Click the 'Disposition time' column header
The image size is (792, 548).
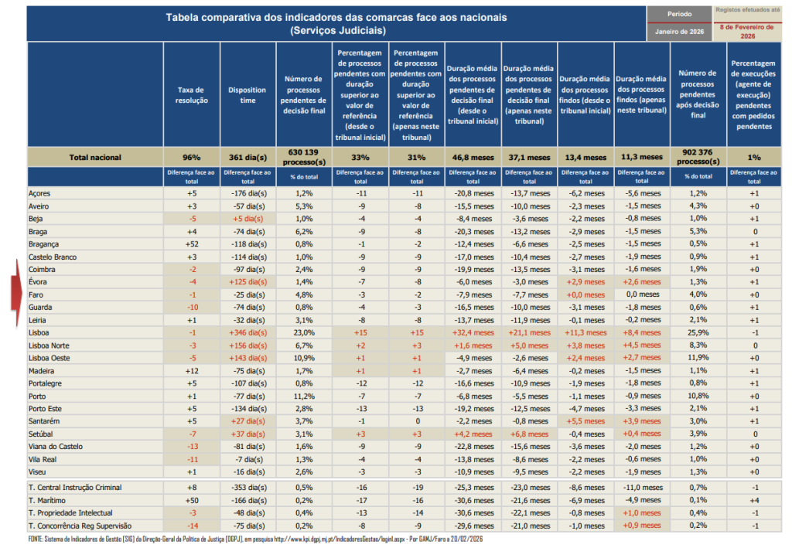[x=247, y=95]
